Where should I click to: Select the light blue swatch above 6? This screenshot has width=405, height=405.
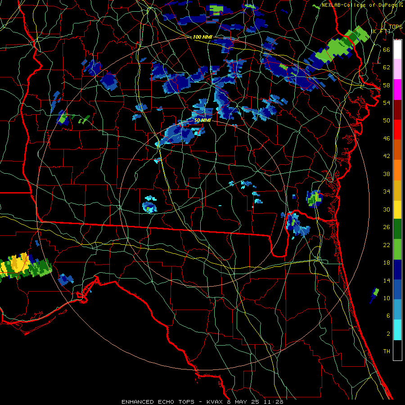[x=397, y=310]
